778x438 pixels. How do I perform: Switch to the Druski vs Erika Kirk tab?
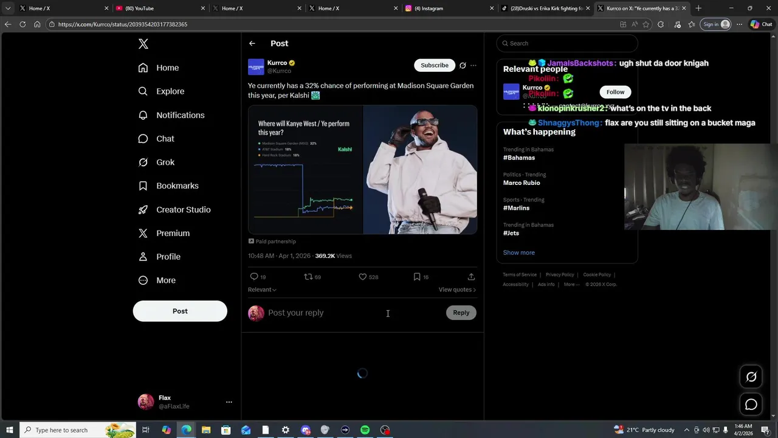click(545, 9)
